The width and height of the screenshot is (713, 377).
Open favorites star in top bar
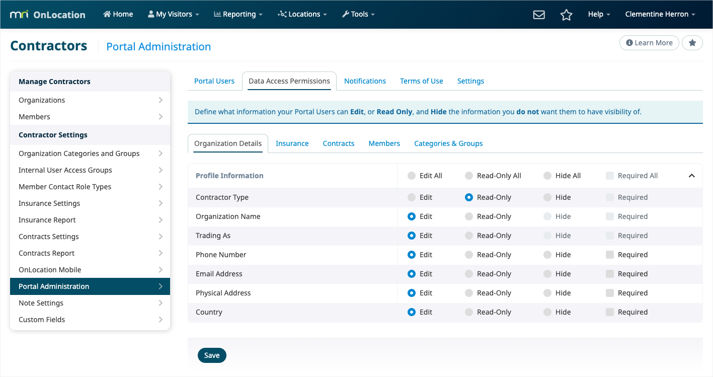point(567,15)
